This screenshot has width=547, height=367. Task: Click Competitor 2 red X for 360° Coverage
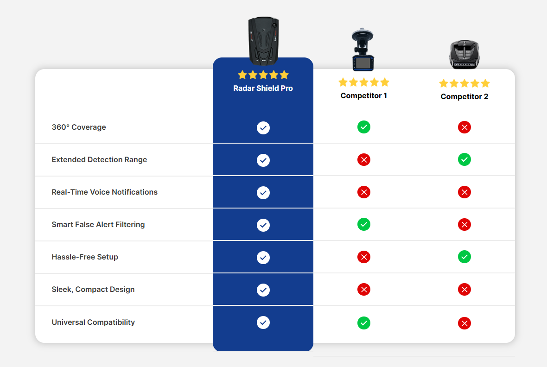click(464, 127)
